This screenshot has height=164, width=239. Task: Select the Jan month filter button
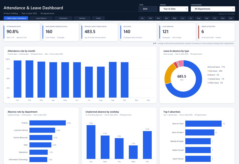point(142,18)
